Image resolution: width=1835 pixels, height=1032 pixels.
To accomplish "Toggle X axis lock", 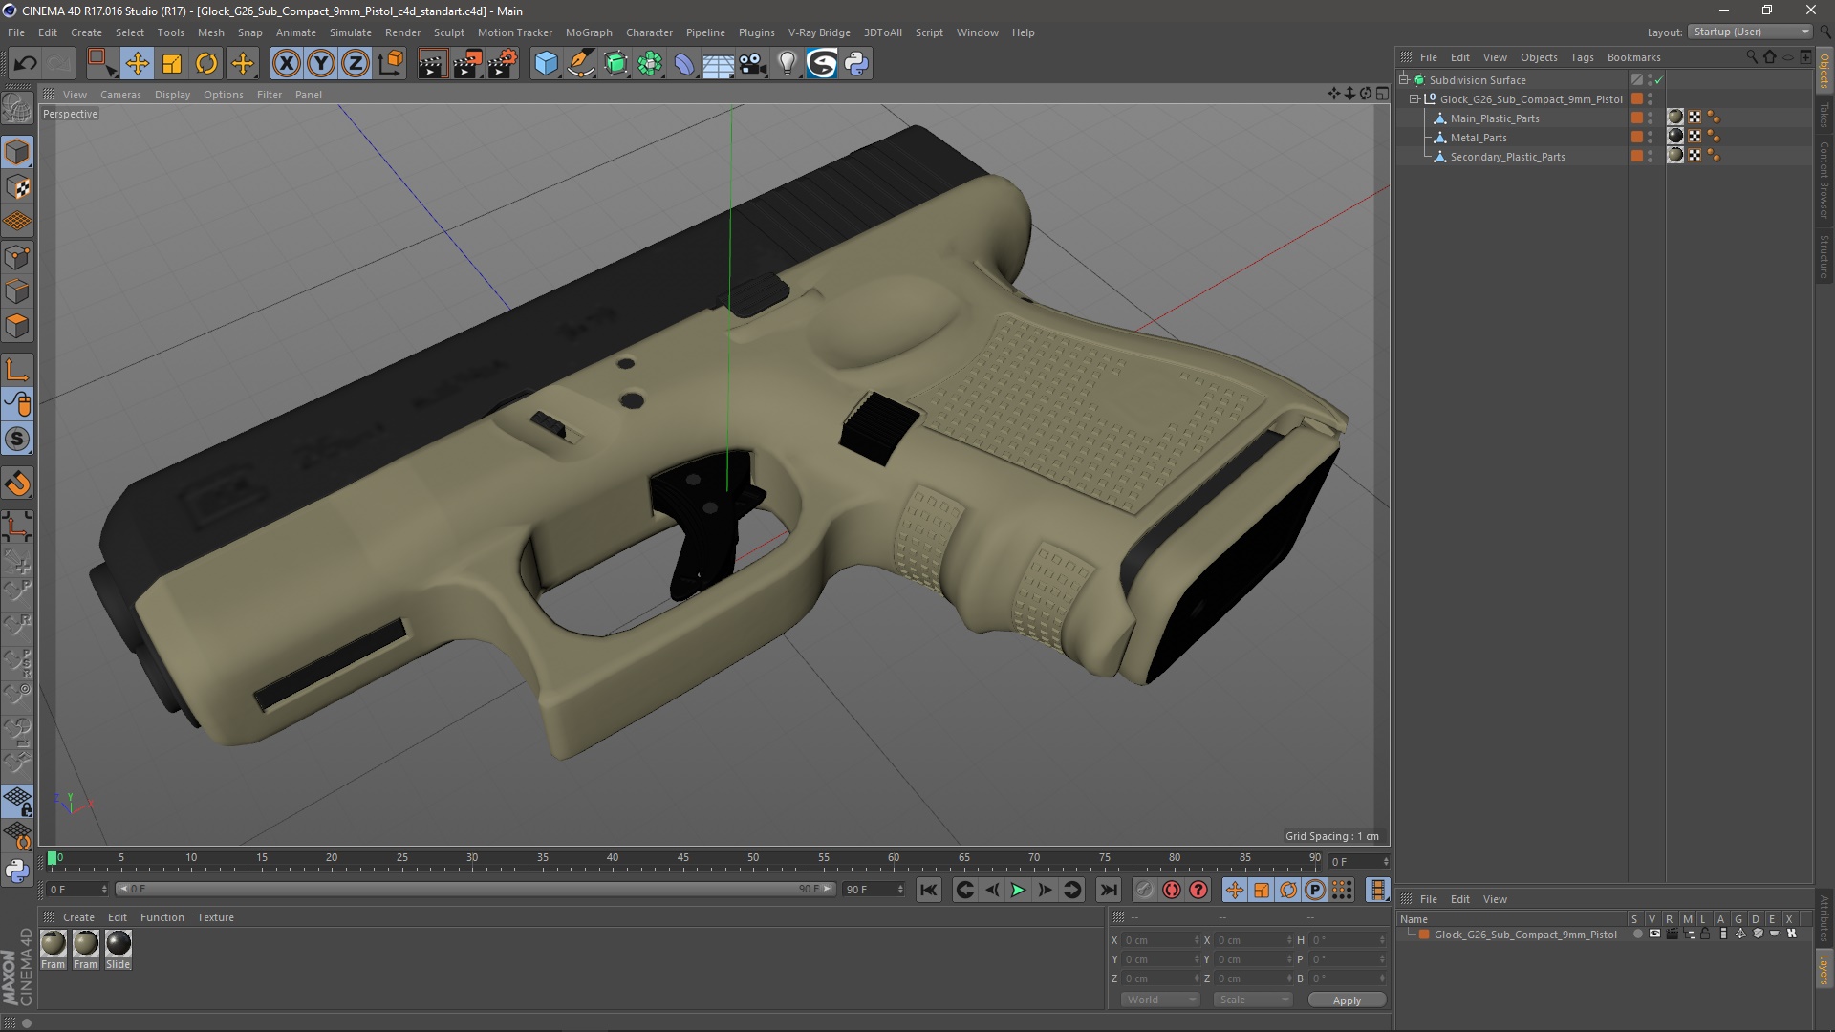I will [286, 64].
